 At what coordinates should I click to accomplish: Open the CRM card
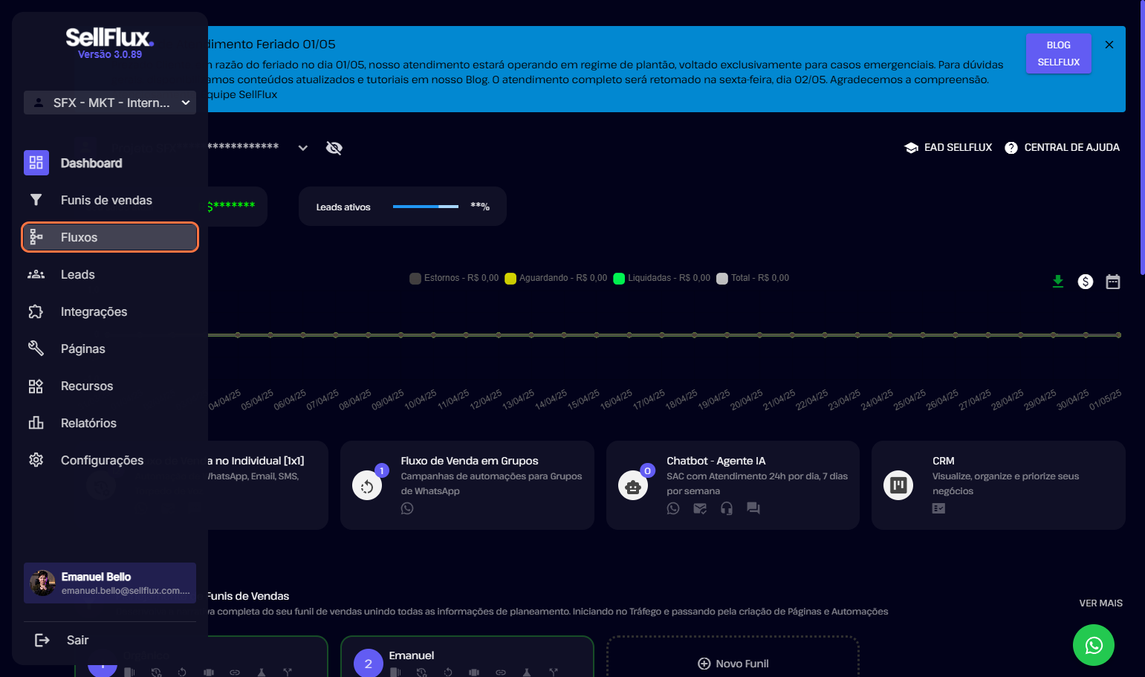[x=999, y=485]
